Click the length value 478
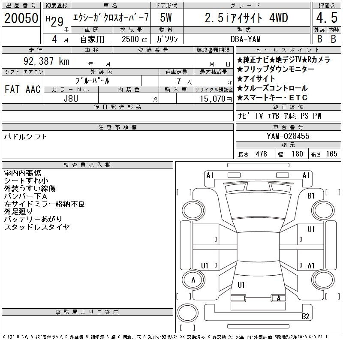343x343 pixels. pos(262,154)
